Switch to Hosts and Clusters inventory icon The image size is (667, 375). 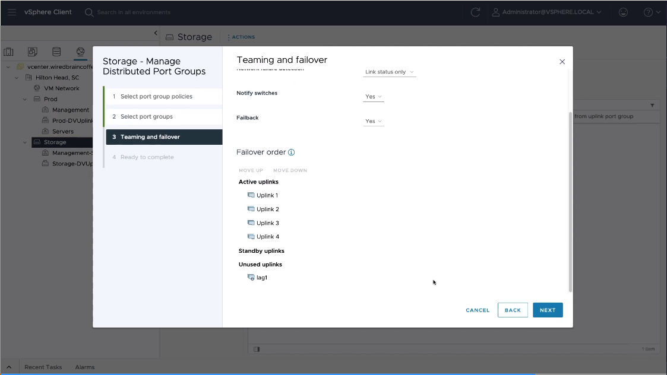pos(9,52)
